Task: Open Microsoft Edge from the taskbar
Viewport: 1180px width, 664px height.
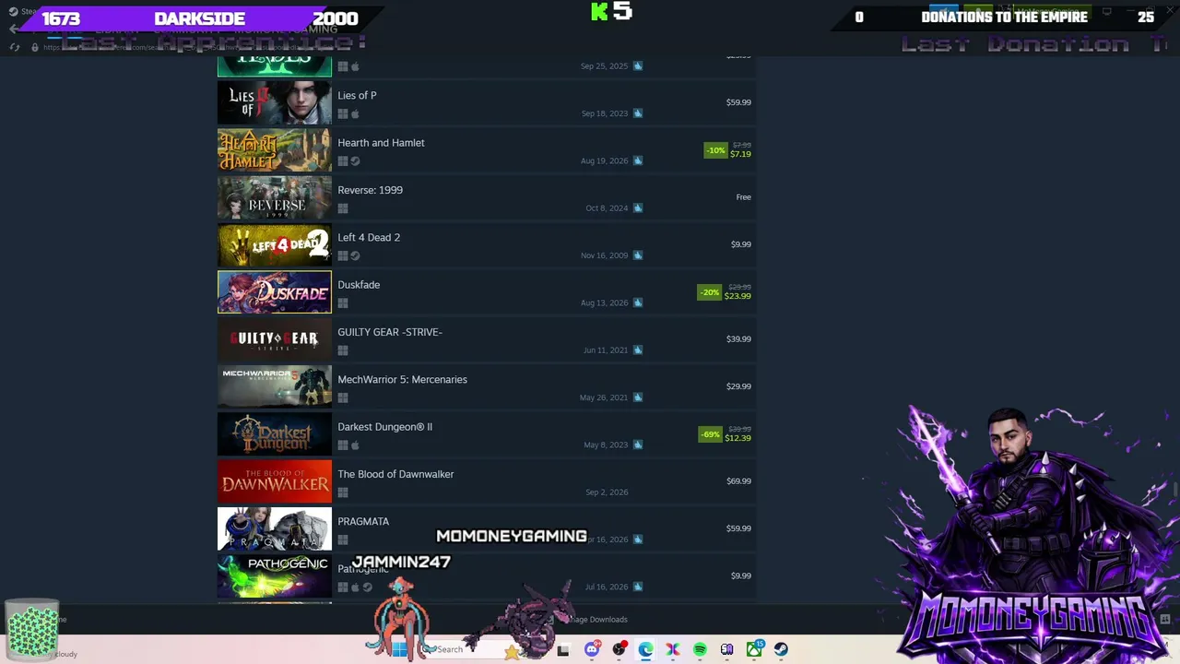Action: point(645,649)
